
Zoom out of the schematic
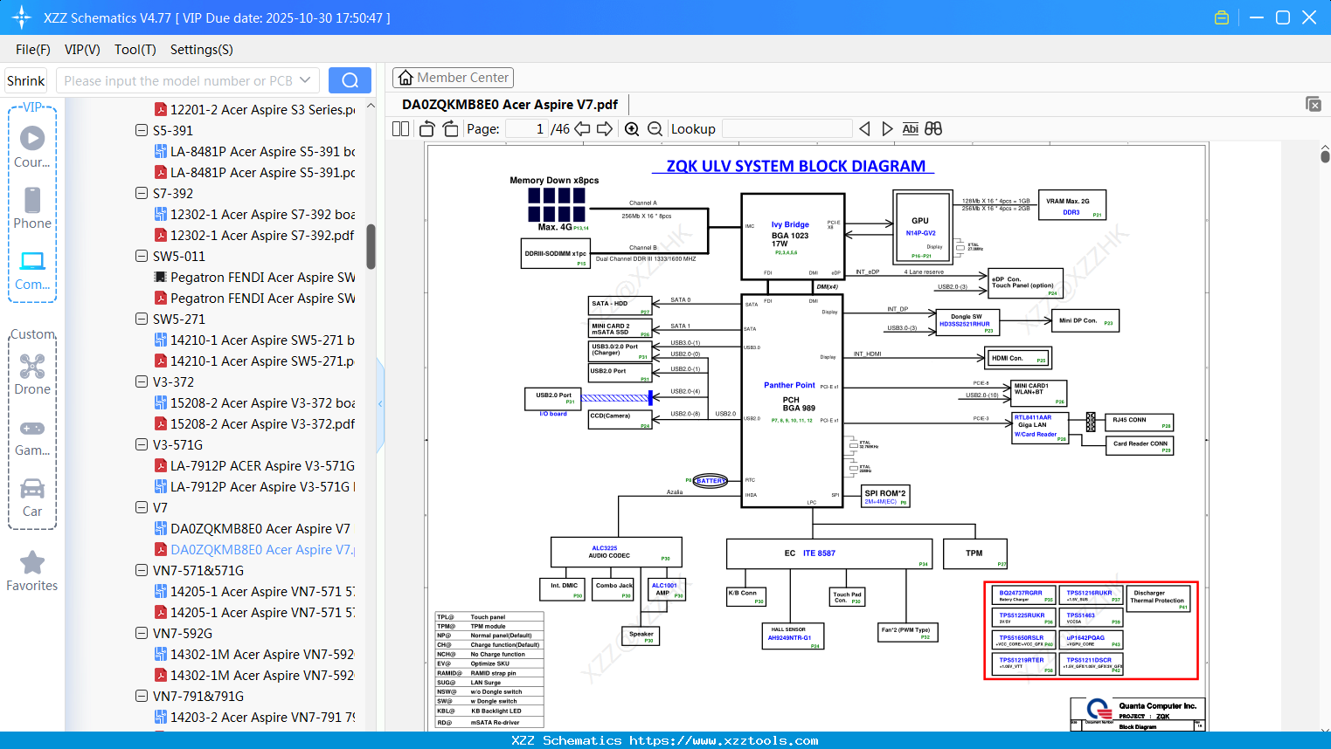(655, 128)
